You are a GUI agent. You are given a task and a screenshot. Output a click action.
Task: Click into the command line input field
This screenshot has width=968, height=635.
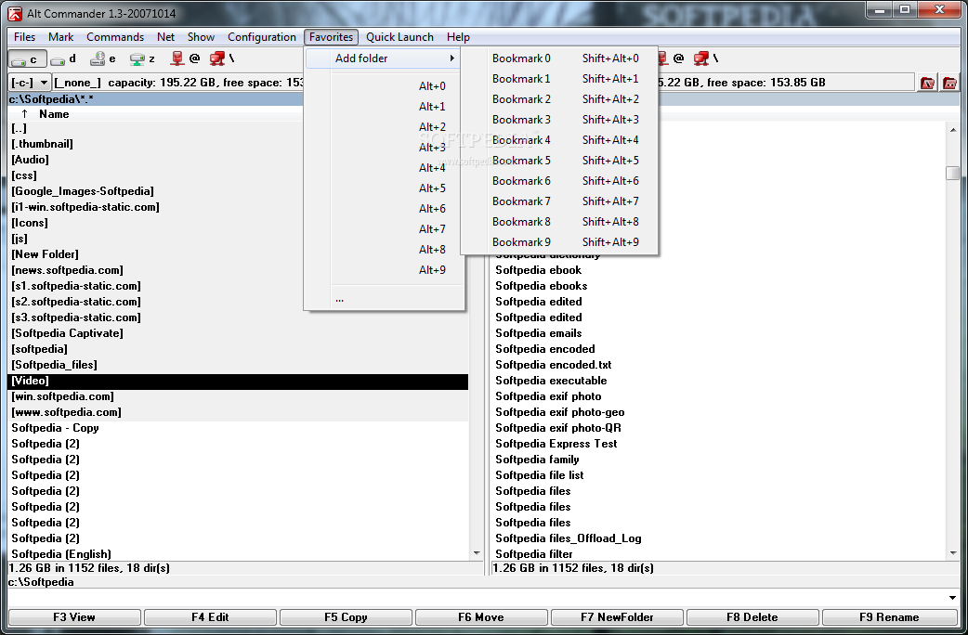pyautogui.click(x=476, y=597)
